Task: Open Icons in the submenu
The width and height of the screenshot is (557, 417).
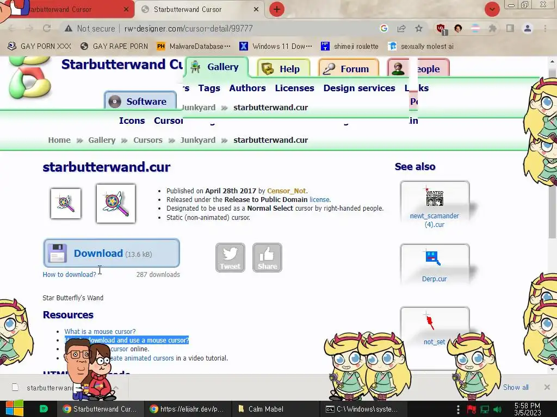Action: coord(132,121)
